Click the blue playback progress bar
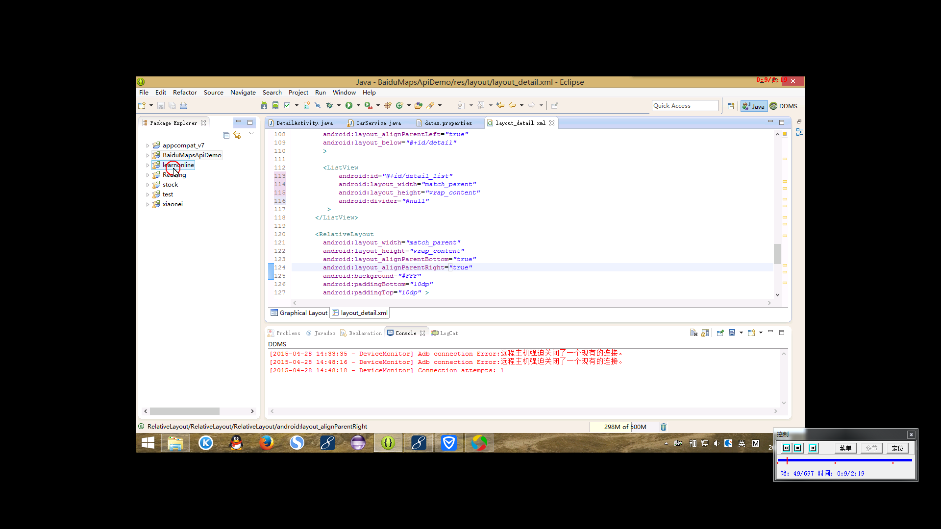The width and height of the screenshot is (941, 529). [844, 460]
